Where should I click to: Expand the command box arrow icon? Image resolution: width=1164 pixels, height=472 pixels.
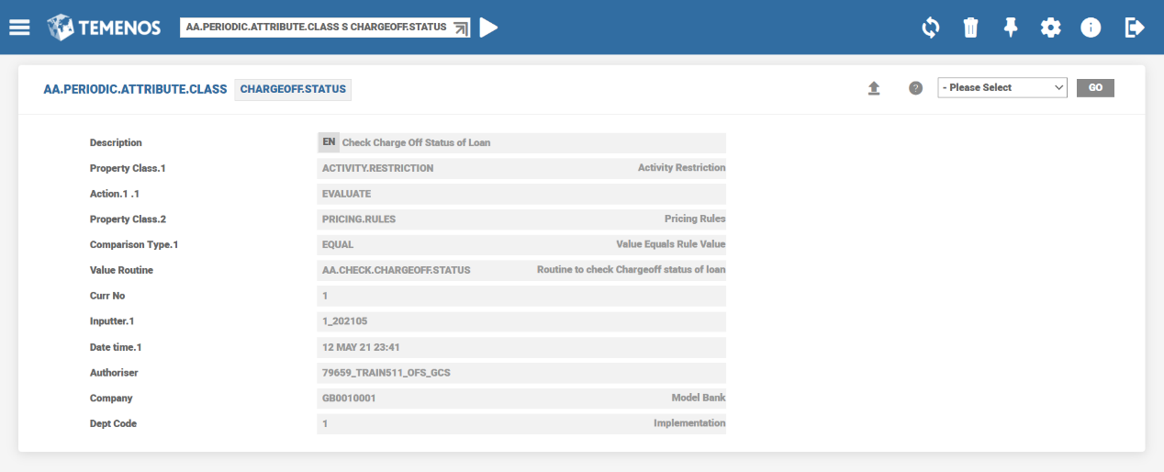coord(461,28)
